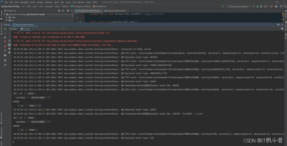This screenshot has height=146, width=287.
Task: Open the Search Everywhere magnifier icon
Action: click(x=285, y=6)
